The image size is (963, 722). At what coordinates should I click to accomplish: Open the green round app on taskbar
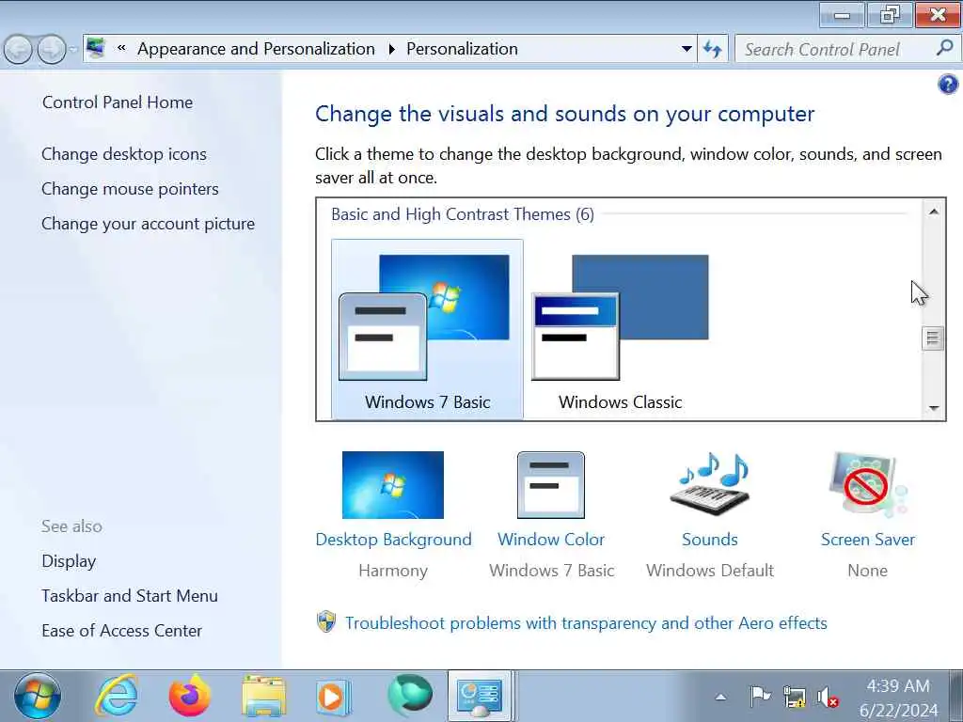[x=410, y=695]
